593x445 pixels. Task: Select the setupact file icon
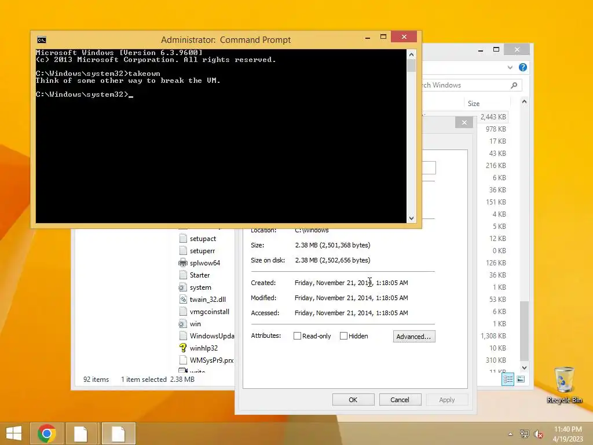coord(183,238)
